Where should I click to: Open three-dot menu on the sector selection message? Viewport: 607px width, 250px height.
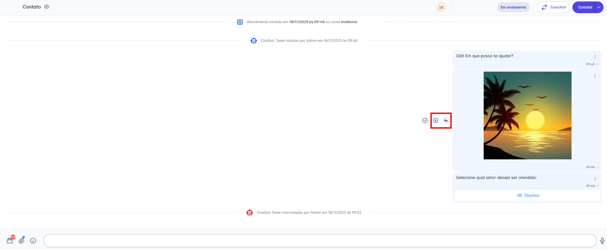click(595, 179)
